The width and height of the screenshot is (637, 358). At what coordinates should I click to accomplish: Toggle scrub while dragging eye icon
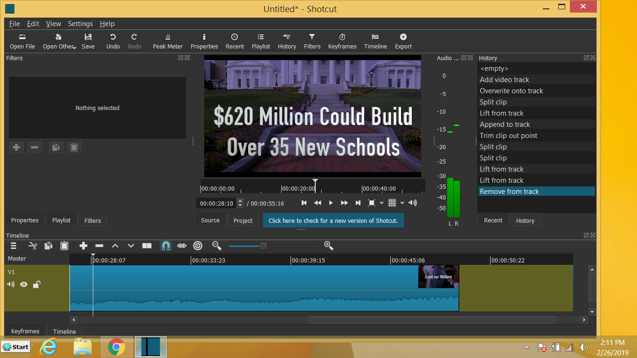point(182,246)
